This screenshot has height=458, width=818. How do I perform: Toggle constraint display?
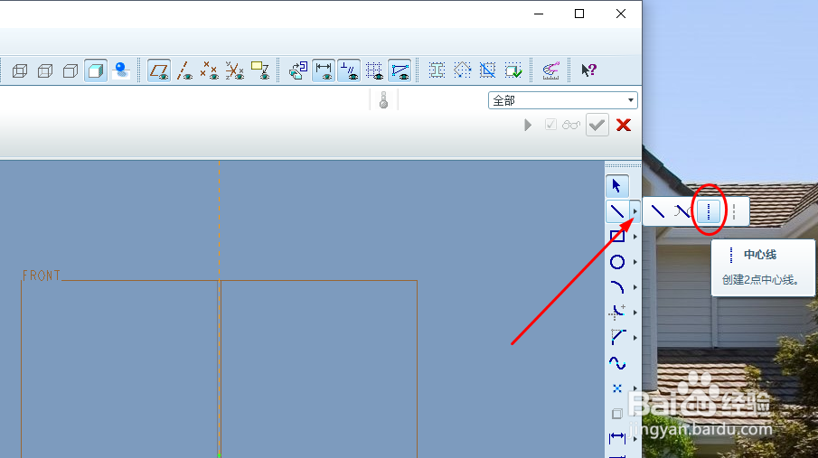click(x=349, y=70)
